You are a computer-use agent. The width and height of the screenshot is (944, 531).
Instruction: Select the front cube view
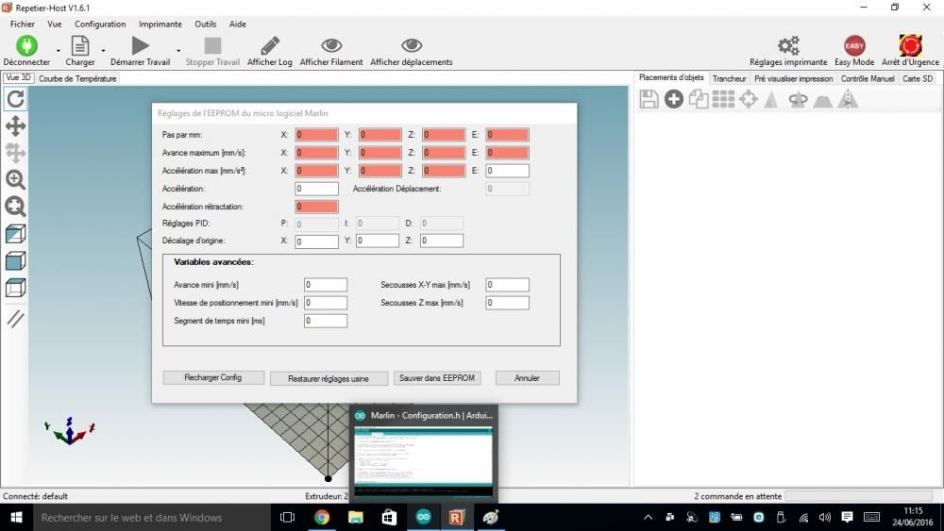(x=16, y=261)
